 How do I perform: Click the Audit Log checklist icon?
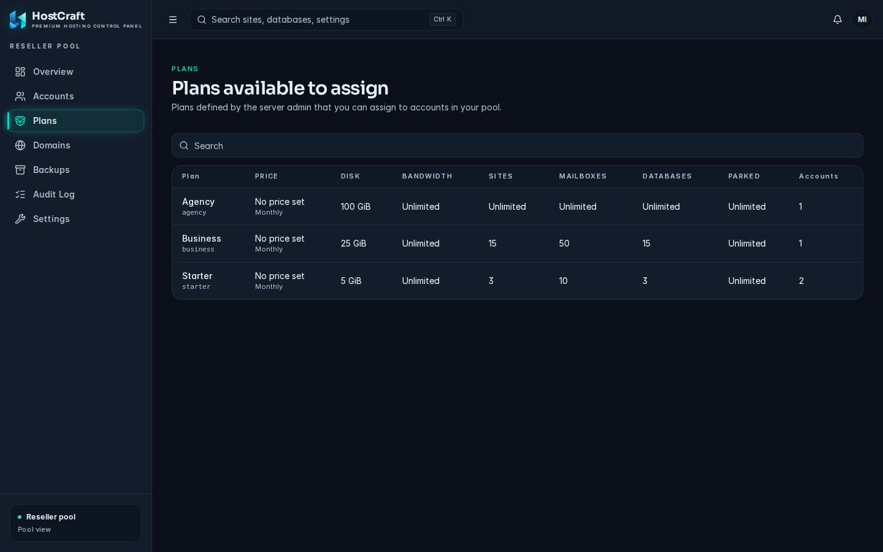pos(20,194)
